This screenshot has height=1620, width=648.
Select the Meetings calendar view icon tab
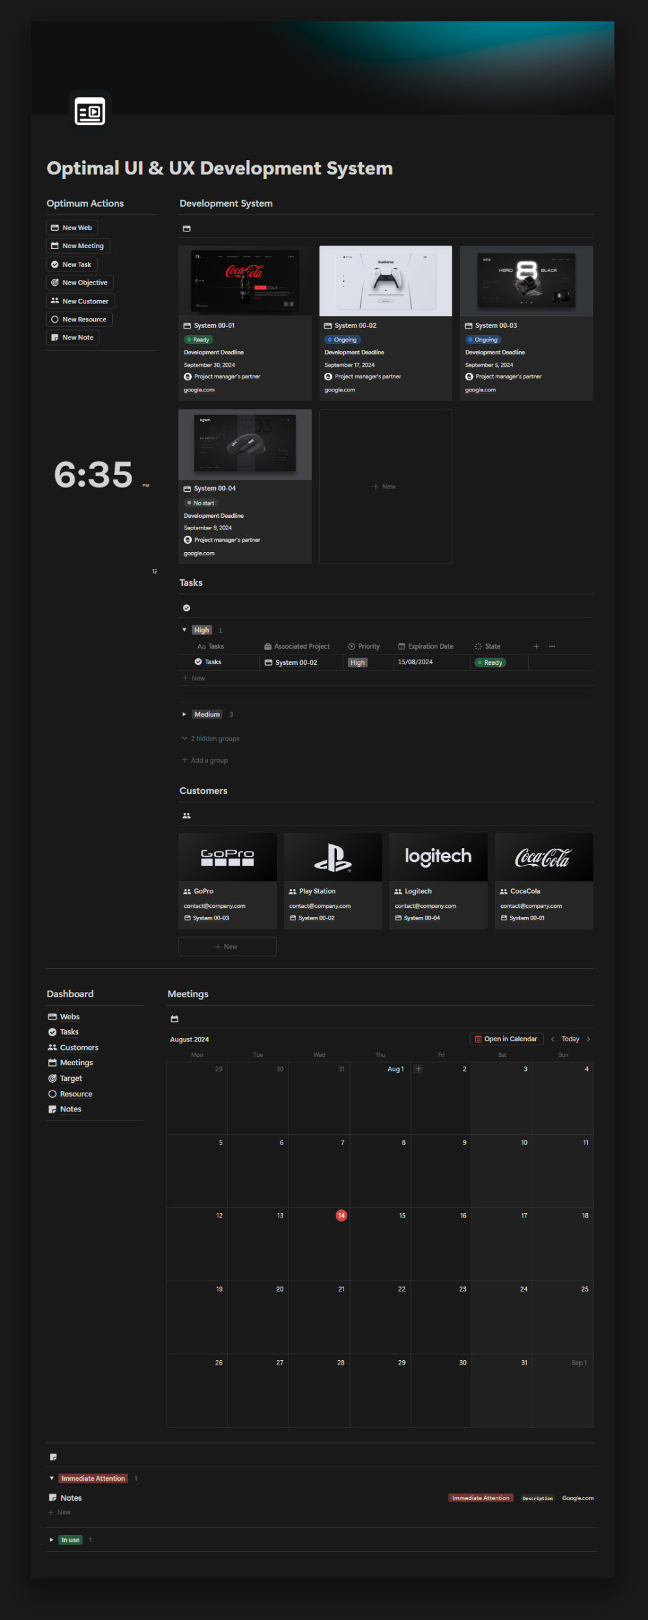click(x=174, y=1019)
